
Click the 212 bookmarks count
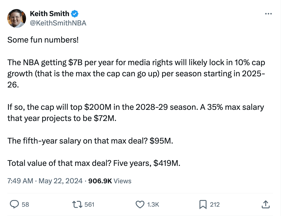(x=215, y=204)
